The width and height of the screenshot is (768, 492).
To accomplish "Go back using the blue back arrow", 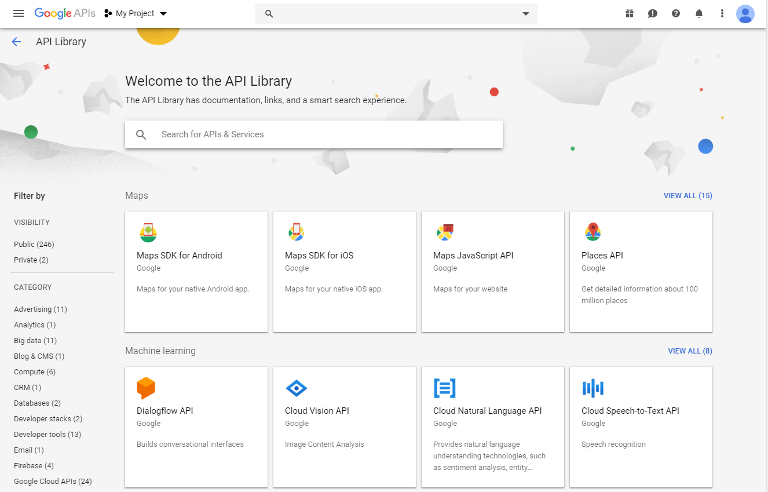I will [16, 42].
